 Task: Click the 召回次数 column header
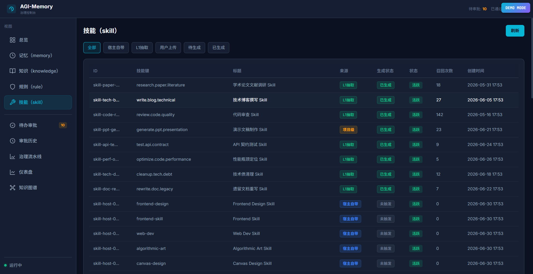click(444, 71)
